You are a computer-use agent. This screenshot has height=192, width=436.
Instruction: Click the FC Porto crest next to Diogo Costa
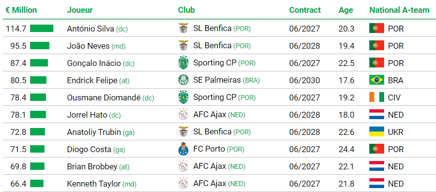[x=183, y=149]
